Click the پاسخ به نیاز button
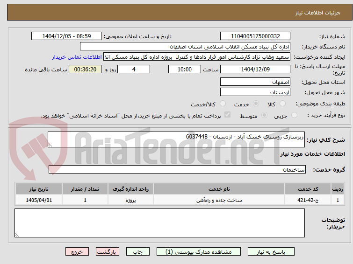This screenshot has height=264, width=353. (271, 252)
